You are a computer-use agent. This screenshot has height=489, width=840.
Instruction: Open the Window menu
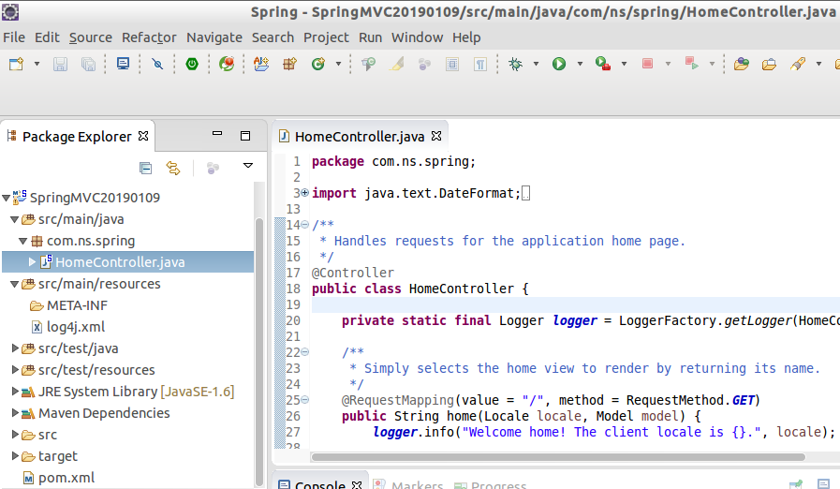418,37
